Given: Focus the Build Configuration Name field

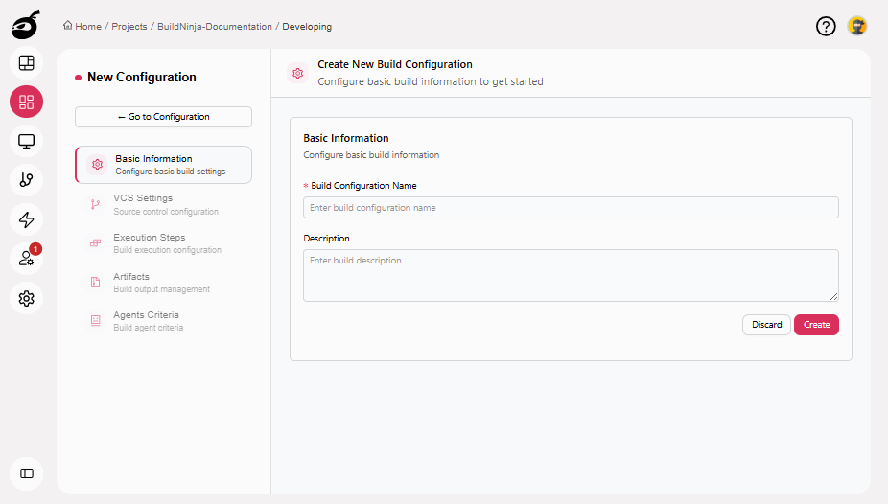Looking at the screenshot, I should (x=571, y=208).
